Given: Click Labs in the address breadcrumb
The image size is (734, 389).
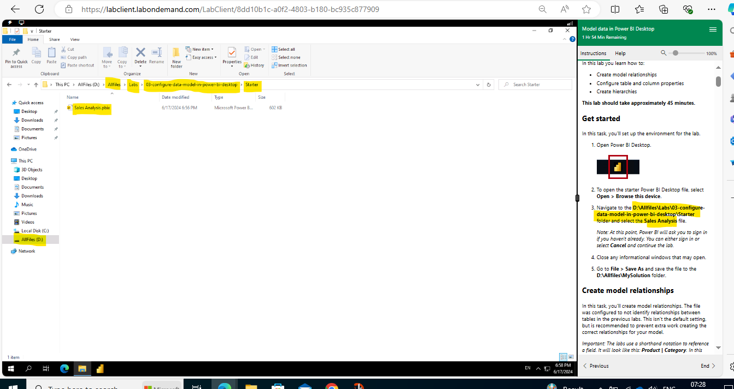Looking at the screenshot, I should tap(133, 85).
